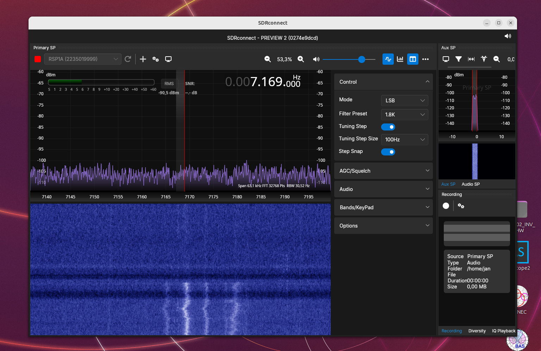Toggle the side panel layout button

coord(413,59)
